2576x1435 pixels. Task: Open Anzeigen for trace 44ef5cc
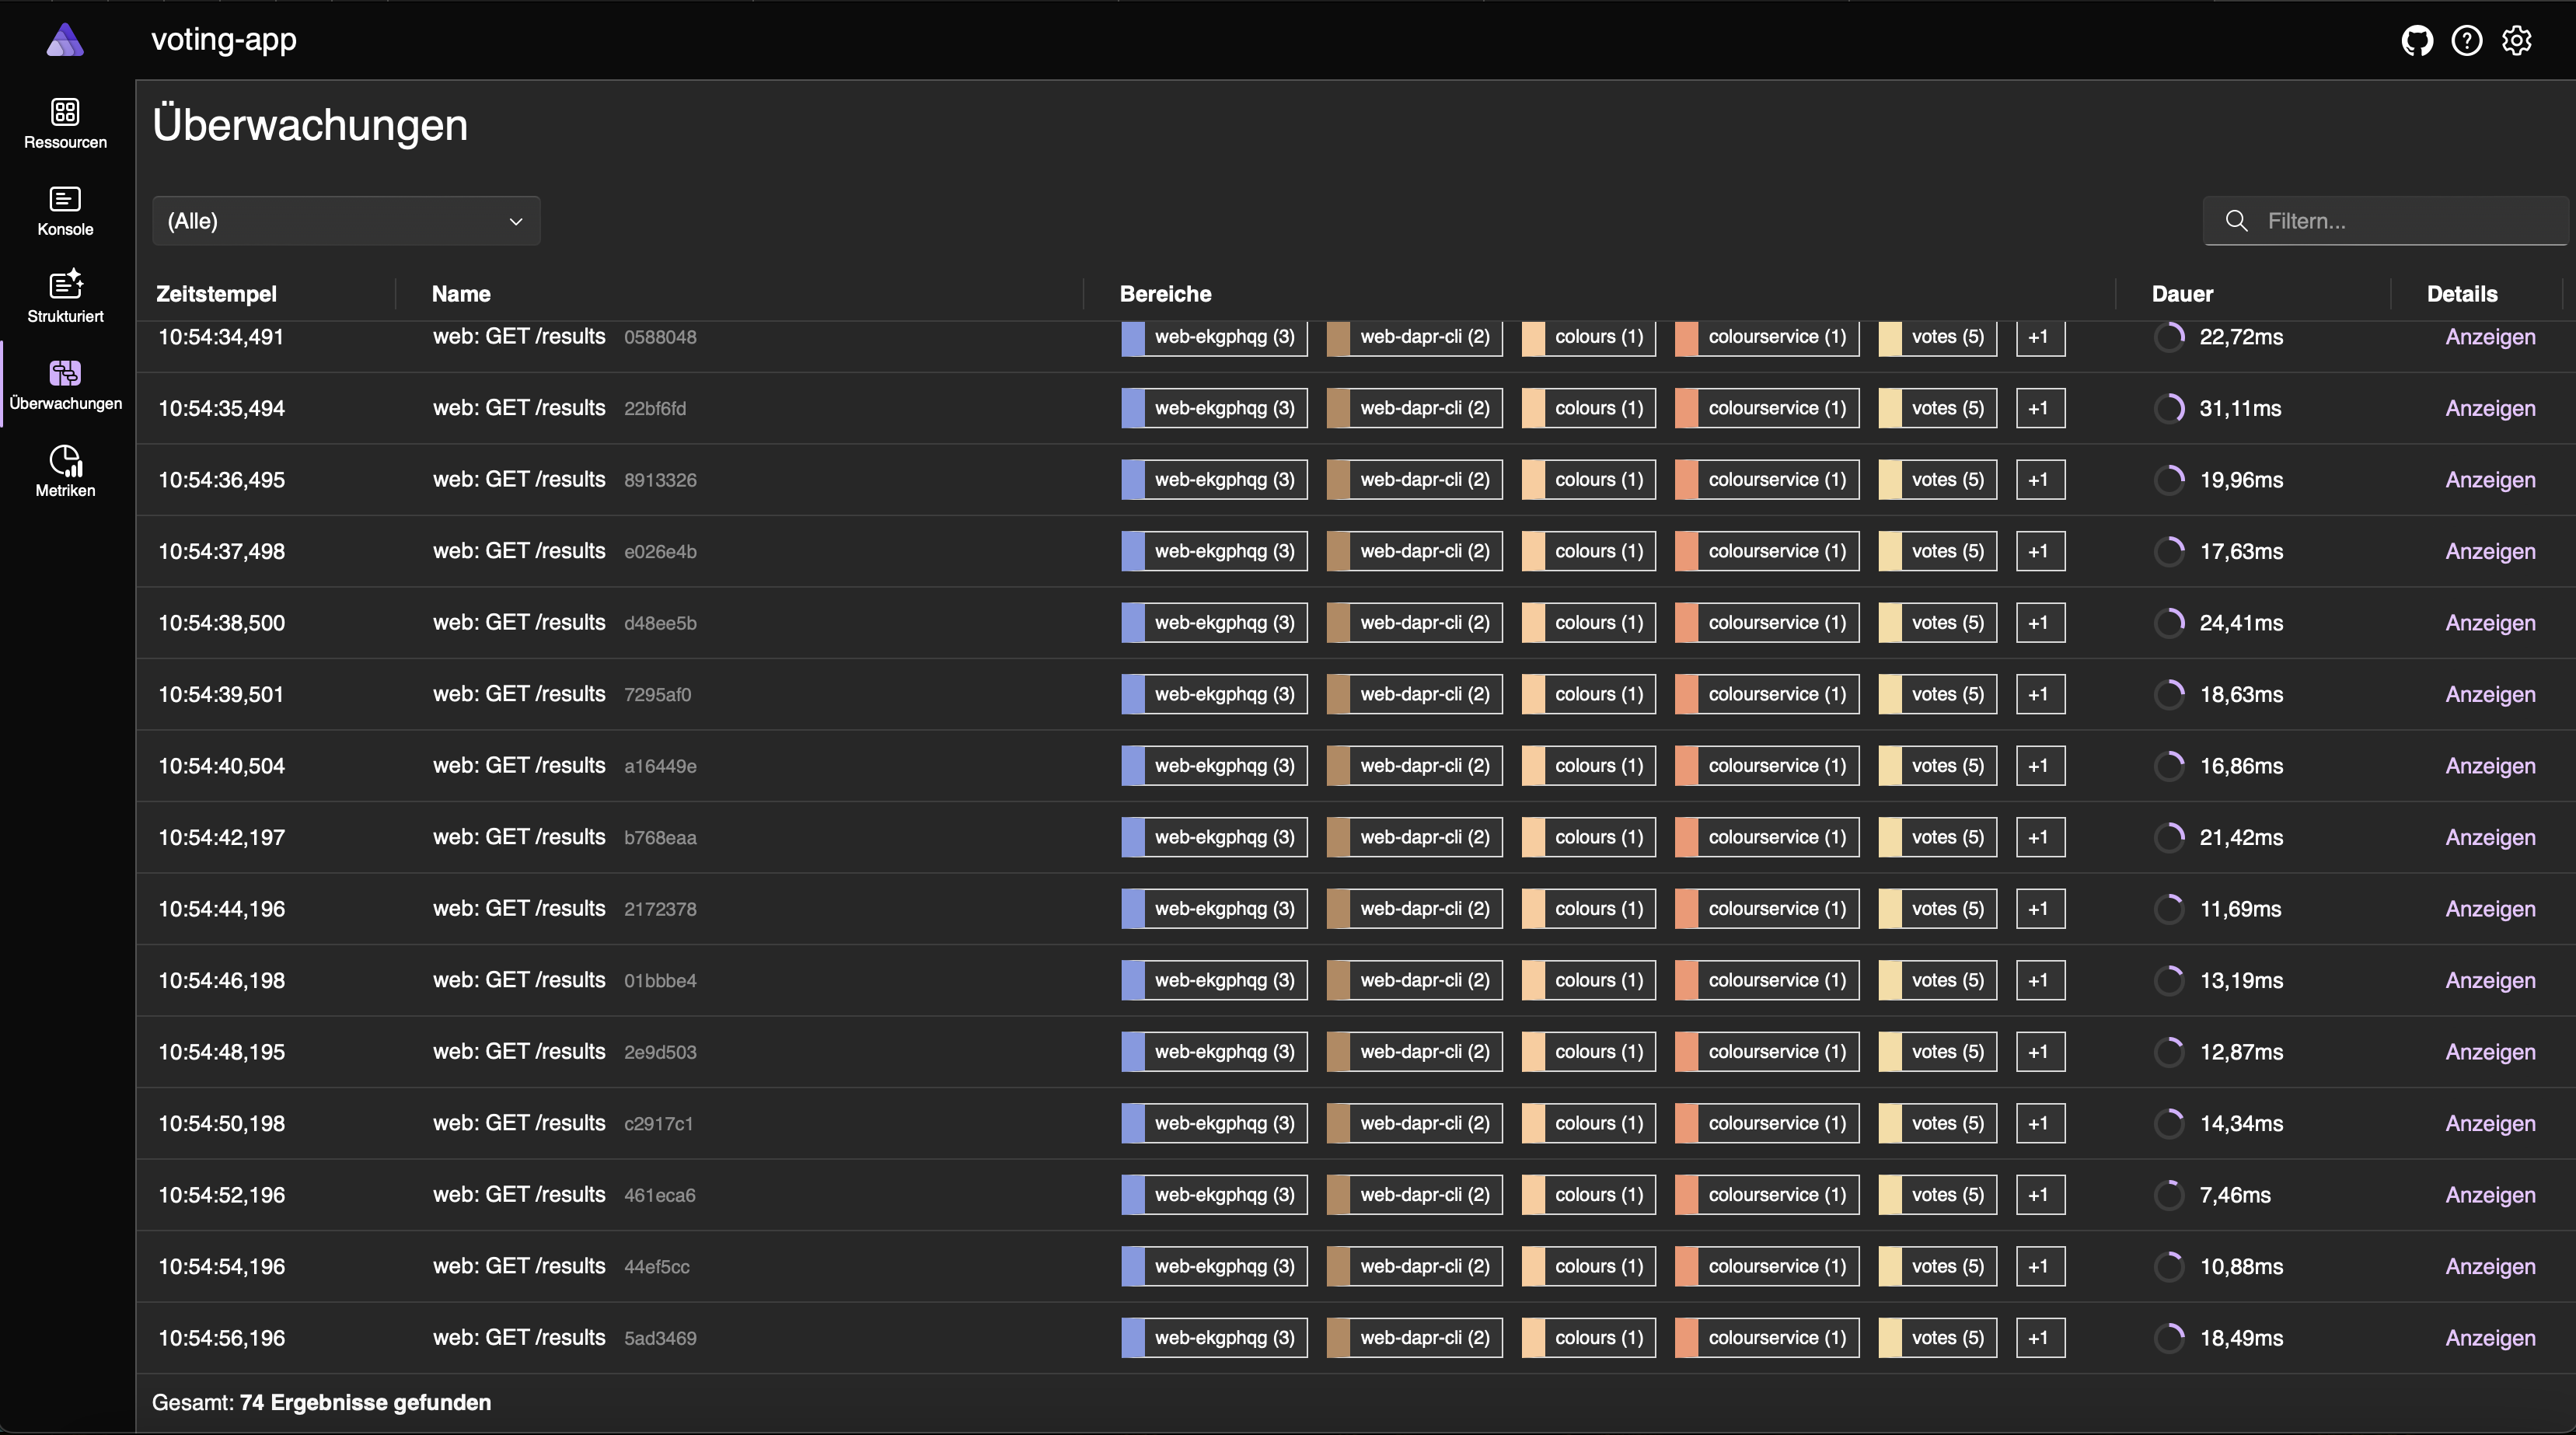[2490, 1266]
